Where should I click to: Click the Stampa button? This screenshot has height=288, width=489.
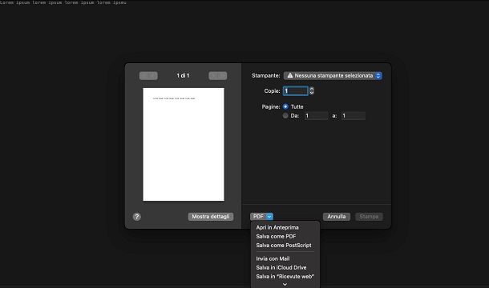coord(369,217)
